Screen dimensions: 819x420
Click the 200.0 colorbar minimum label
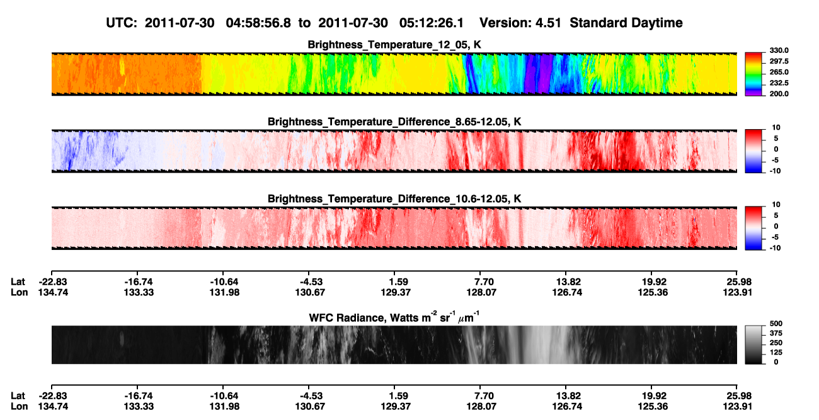click(x=778, y=94)
